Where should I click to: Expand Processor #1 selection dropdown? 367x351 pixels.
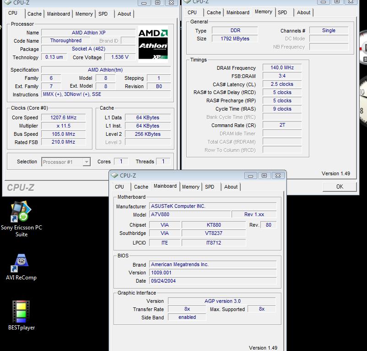click(x=86, y=162)
